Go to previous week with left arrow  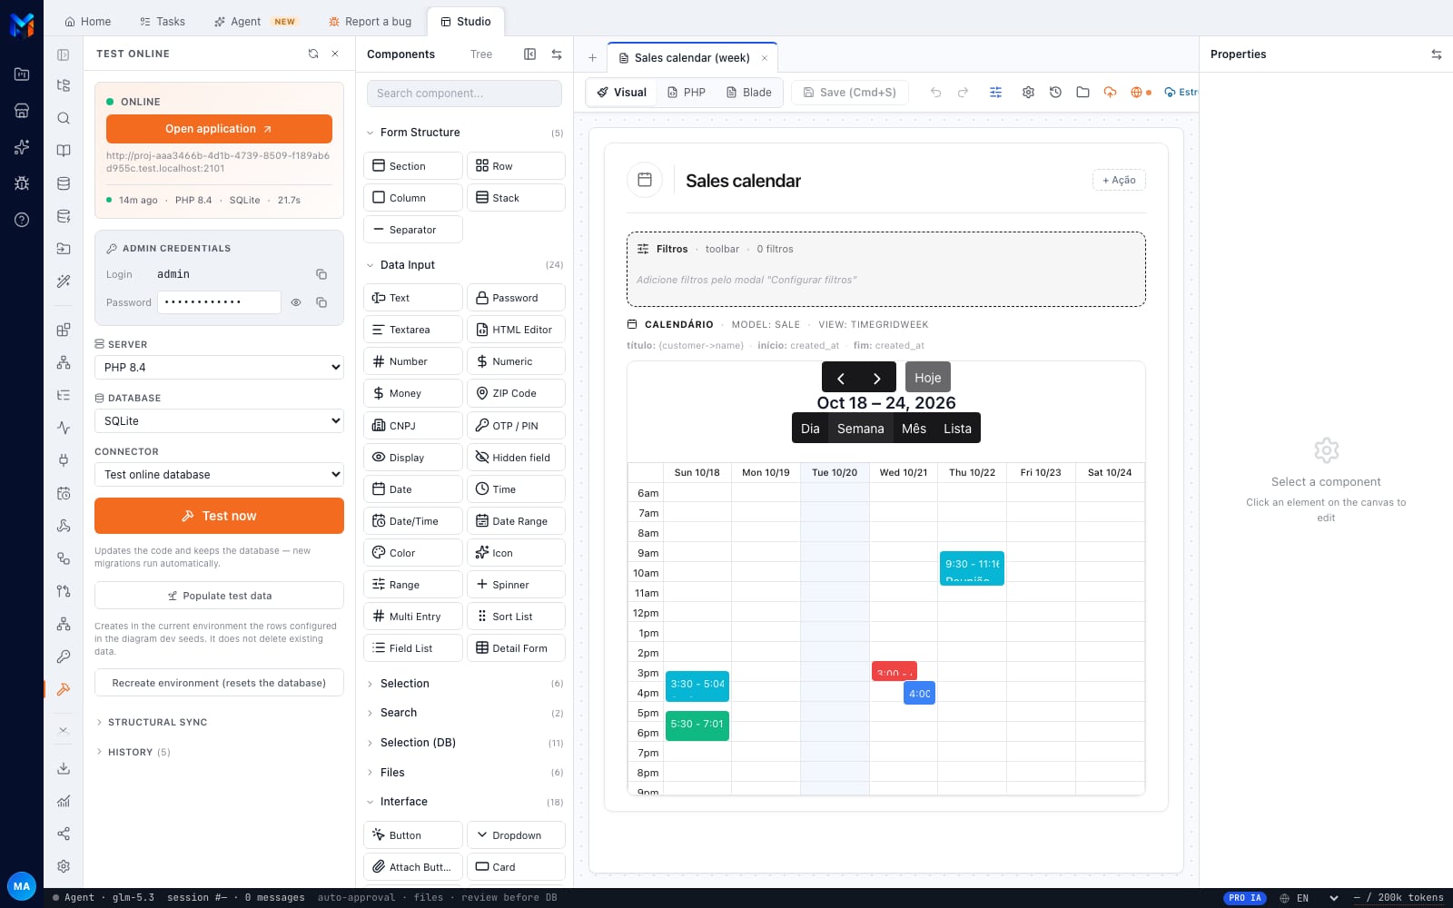(840, 378)
